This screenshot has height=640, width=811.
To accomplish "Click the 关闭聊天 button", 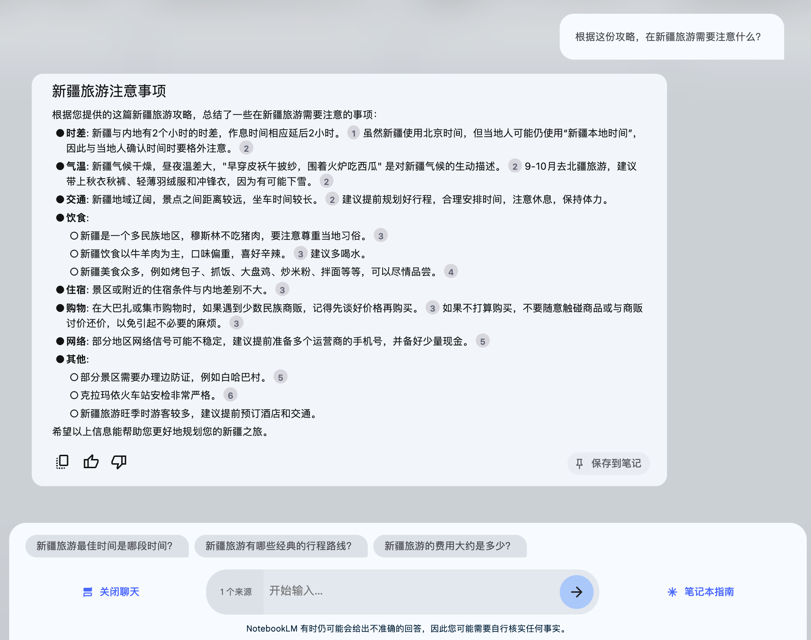I will [x=110, y=592].
